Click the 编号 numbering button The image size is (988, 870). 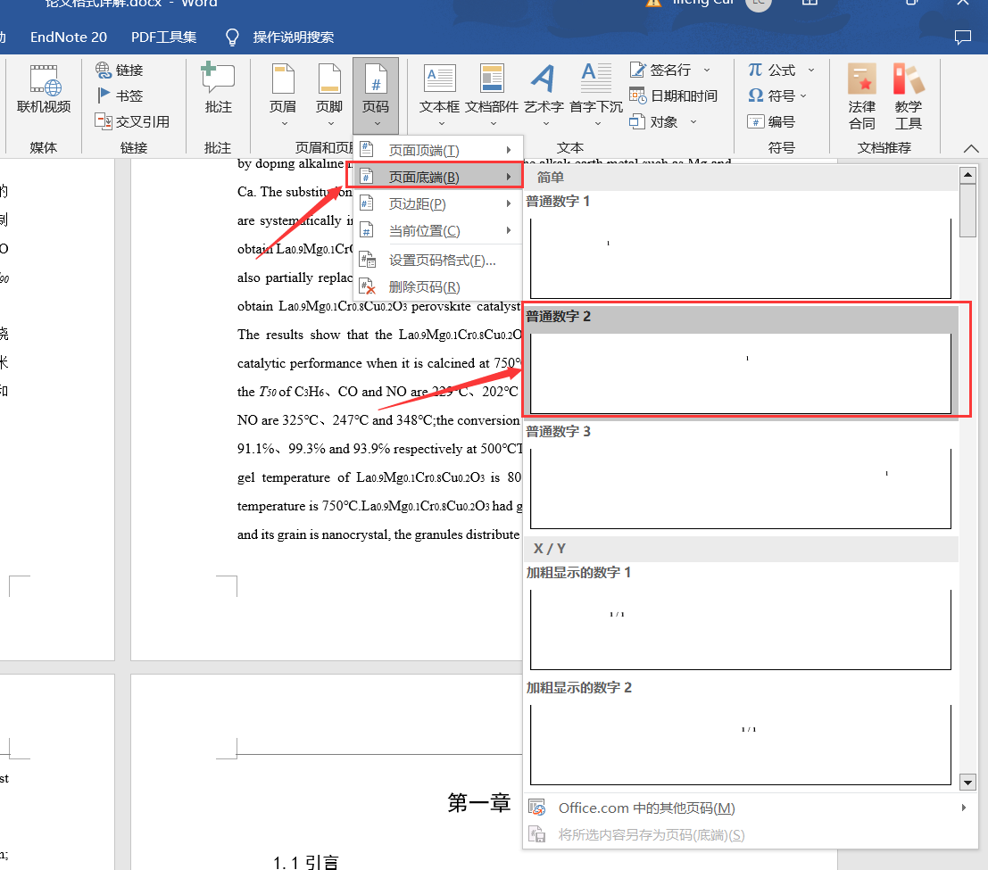(x=771, y=121)
